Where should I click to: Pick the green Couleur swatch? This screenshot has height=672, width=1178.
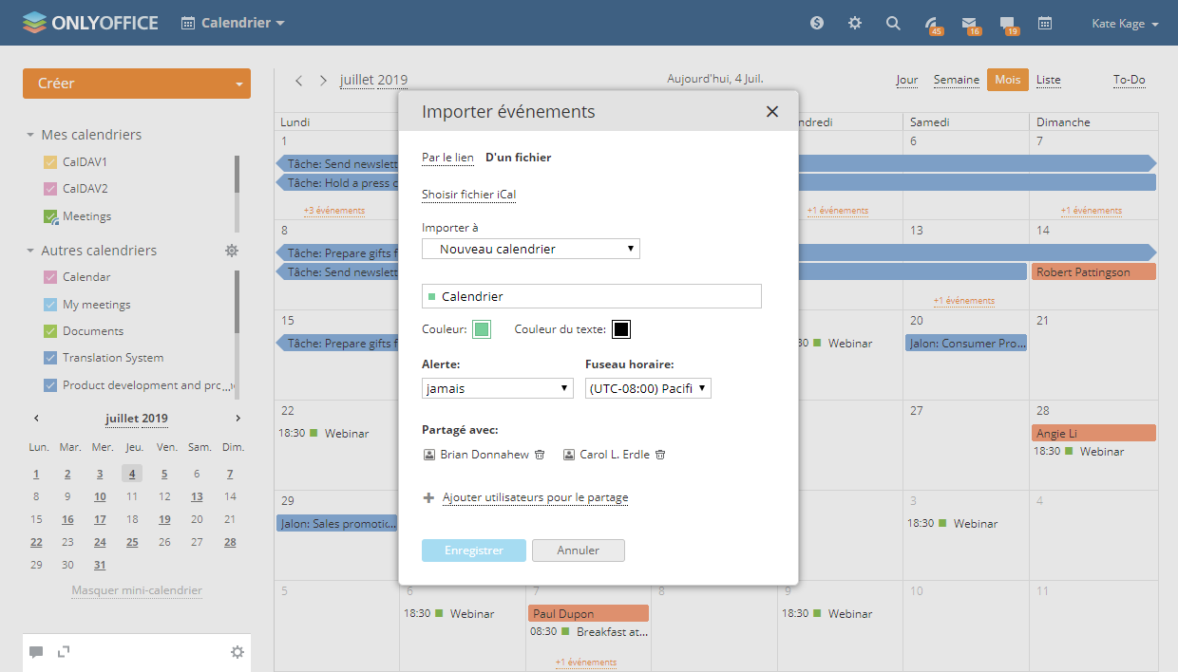click(x=482, y=329)
